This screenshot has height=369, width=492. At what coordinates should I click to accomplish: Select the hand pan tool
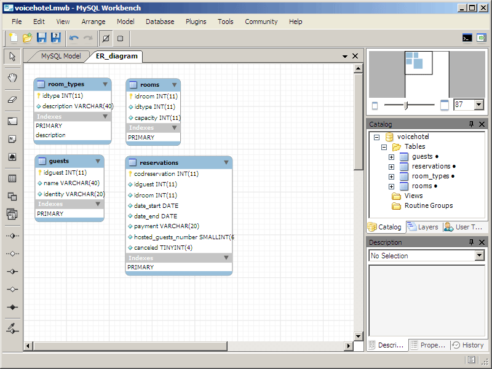tap(12, 77)
